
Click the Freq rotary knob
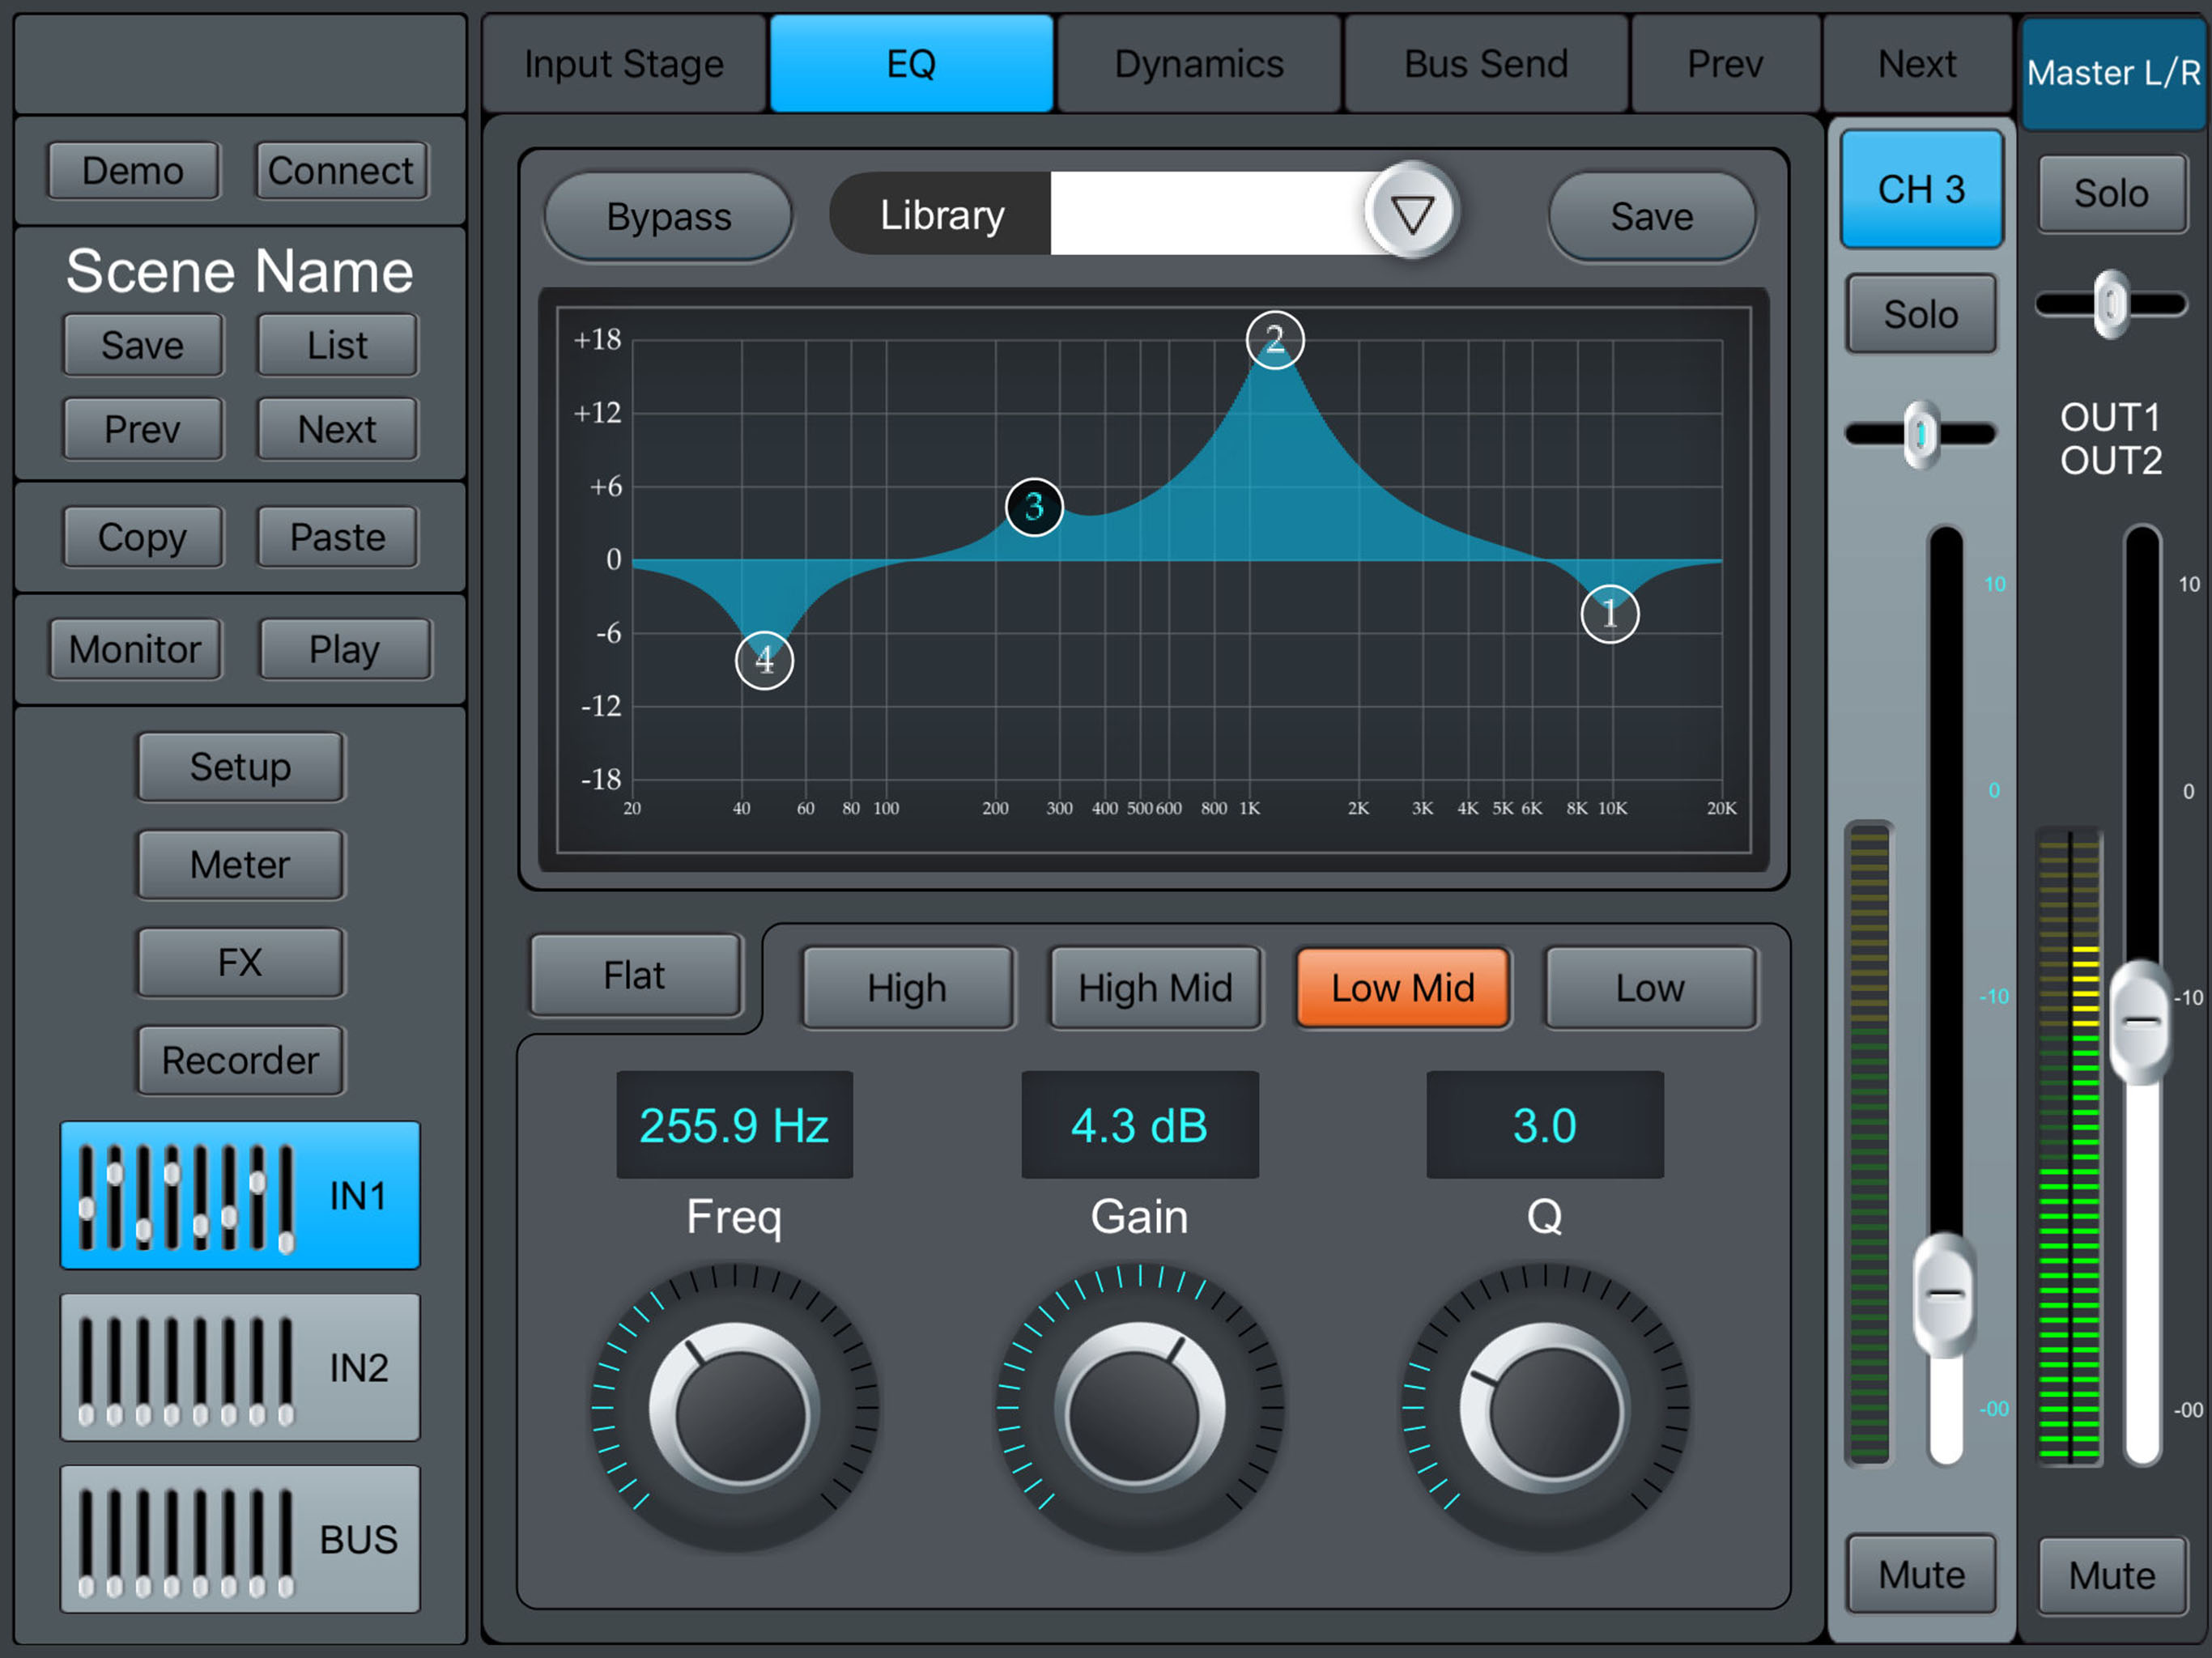click(x=735, y=1408)
